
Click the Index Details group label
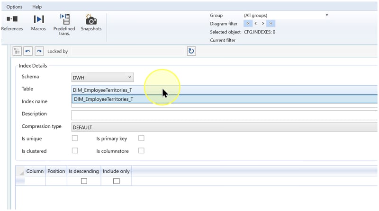coord(33,66)
